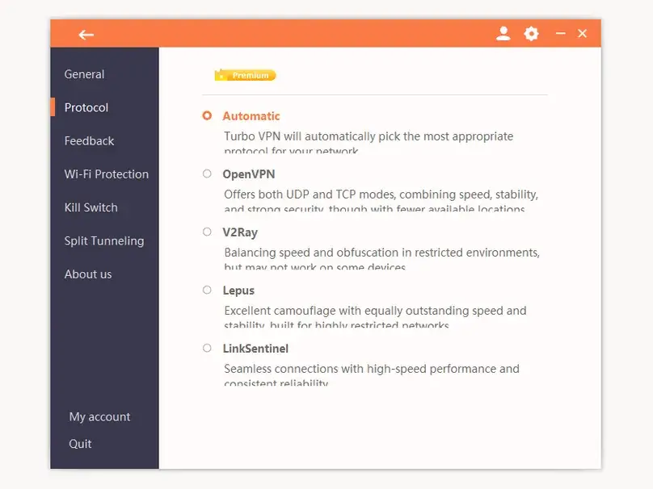This screenshot has height=489, width=653.
Task: Close the Turbo VPN window
Action: click(x=582, y=33)
